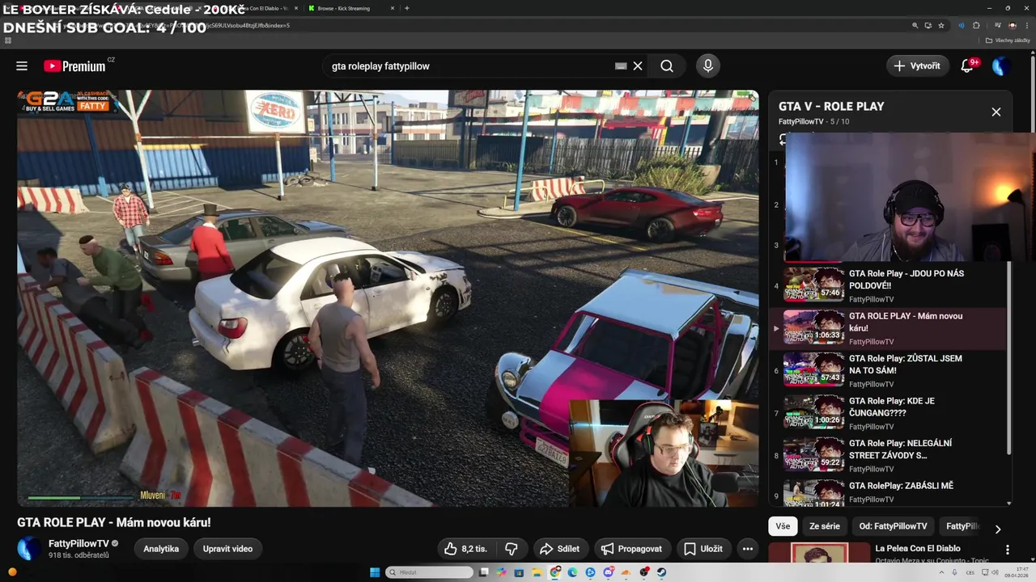
Task: Open the system volume tray icon
Action: [x=996, y=572]
